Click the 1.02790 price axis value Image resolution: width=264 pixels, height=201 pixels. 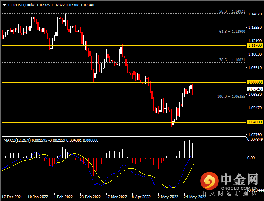pos(255,135)
